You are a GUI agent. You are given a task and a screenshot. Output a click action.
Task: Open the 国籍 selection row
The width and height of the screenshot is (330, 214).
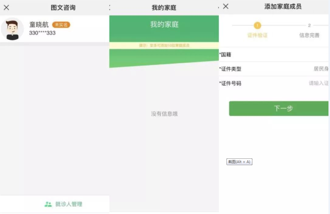274,55
